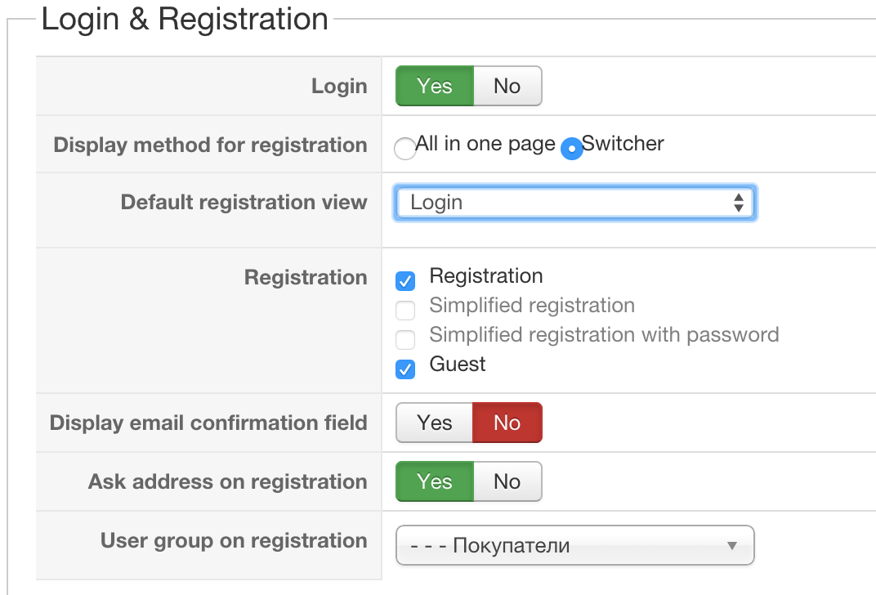Click the 'Simplified registration' label text
This screenshot has width=876, height=595.
coord(532,306)
